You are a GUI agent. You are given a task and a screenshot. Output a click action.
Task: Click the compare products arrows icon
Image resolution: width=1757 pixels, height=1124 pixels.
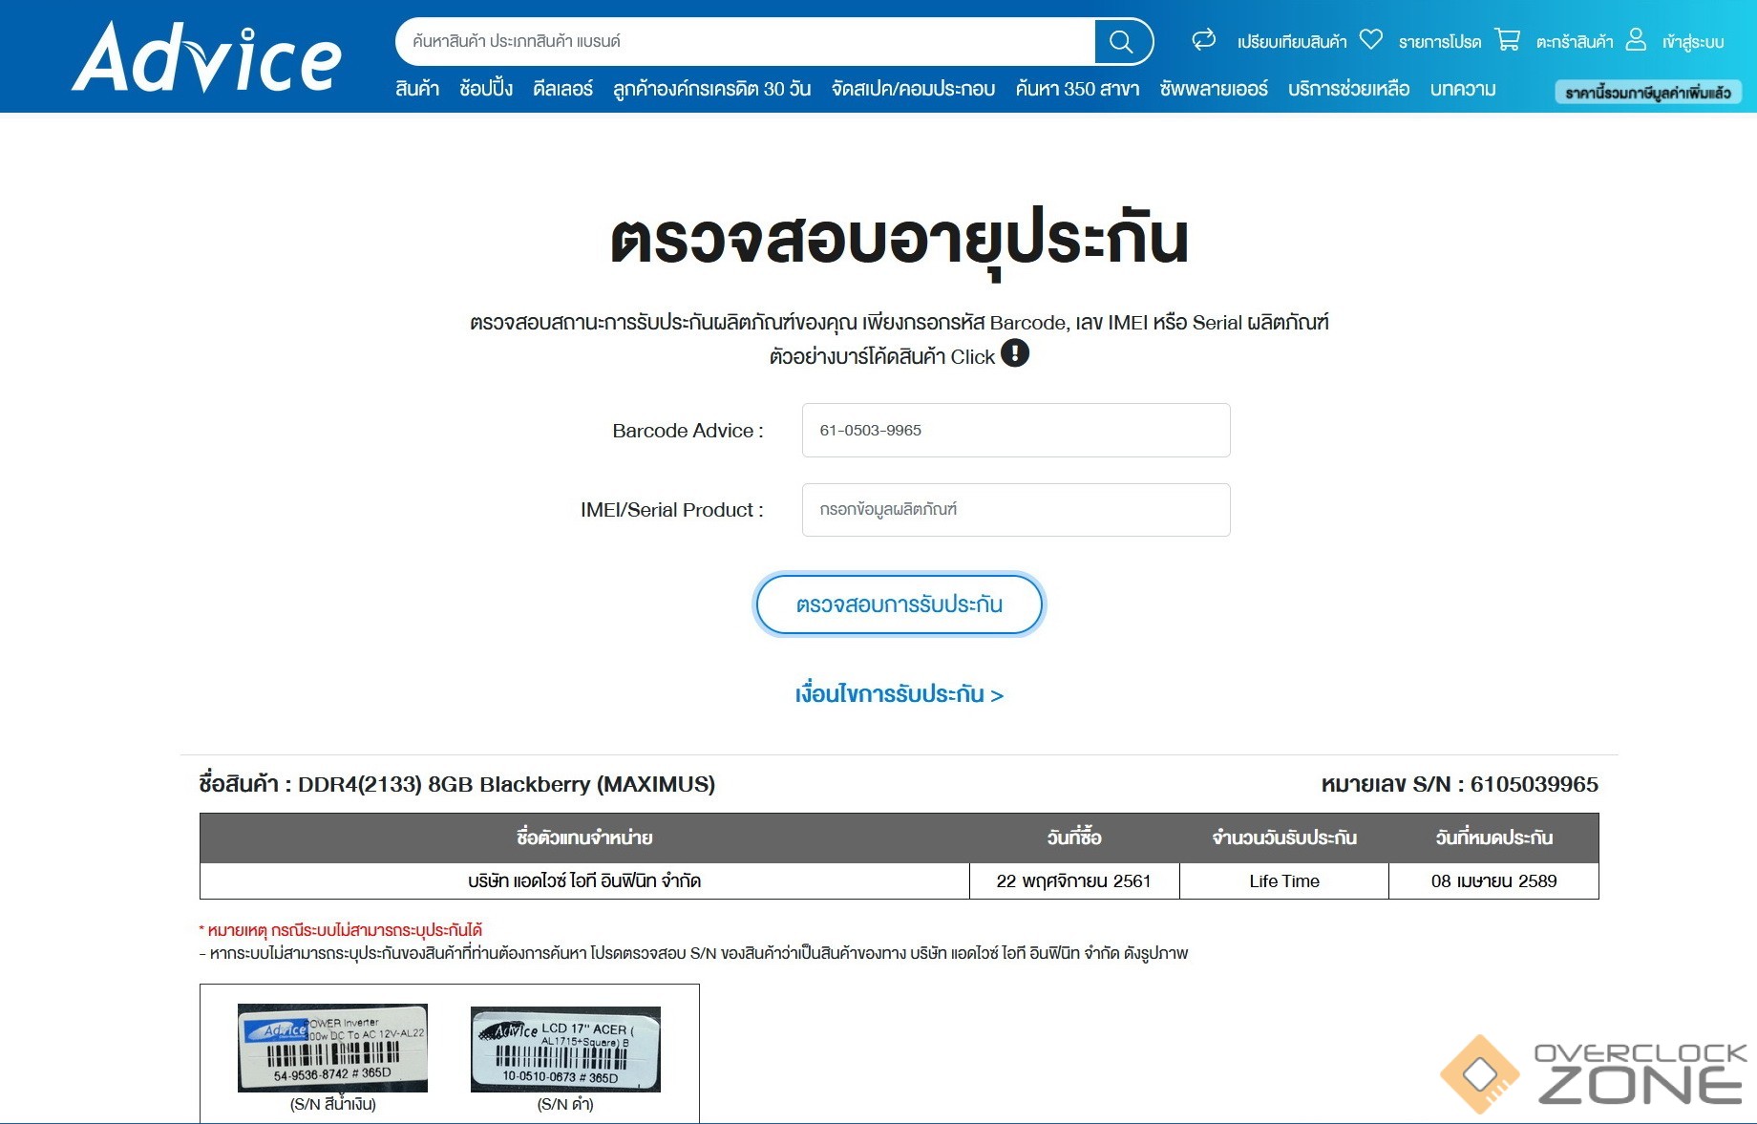pos(1204,39)
